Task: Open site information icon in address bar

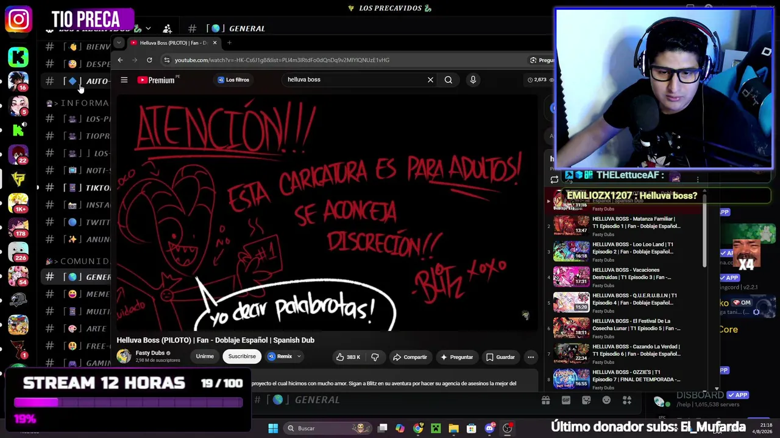Action: click(x=166, y=60)
